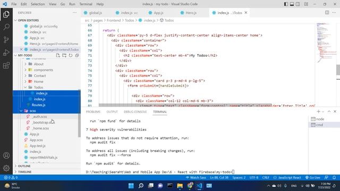
Task: Open Run and Debug view
Action: tap(6, 53)
